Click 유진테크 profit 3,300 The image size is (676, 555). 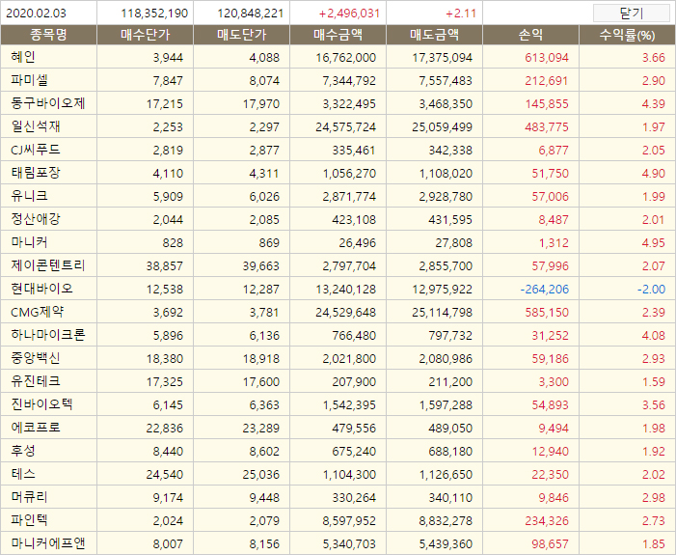554,382
